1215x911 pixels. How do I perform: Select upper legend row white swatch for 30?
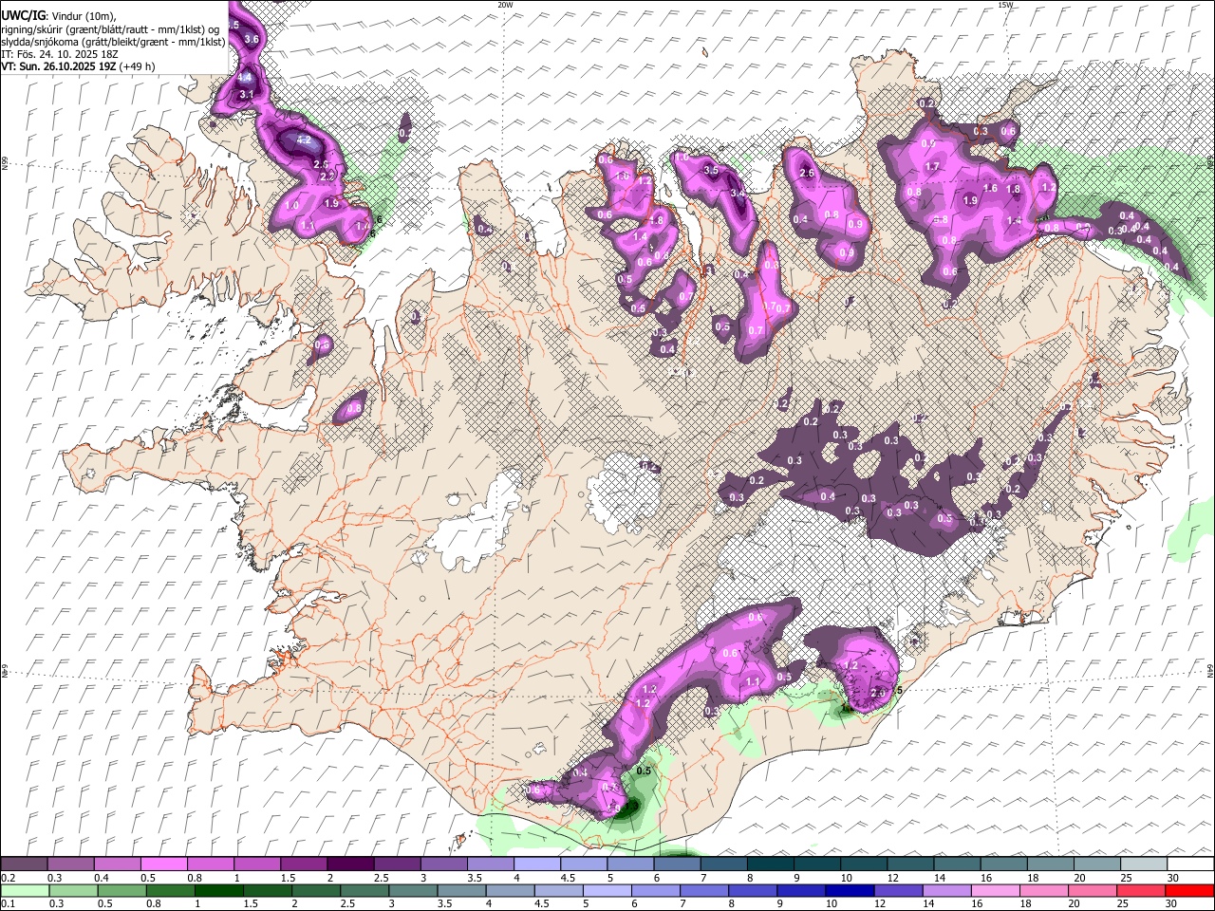[x=1191, y=864]
